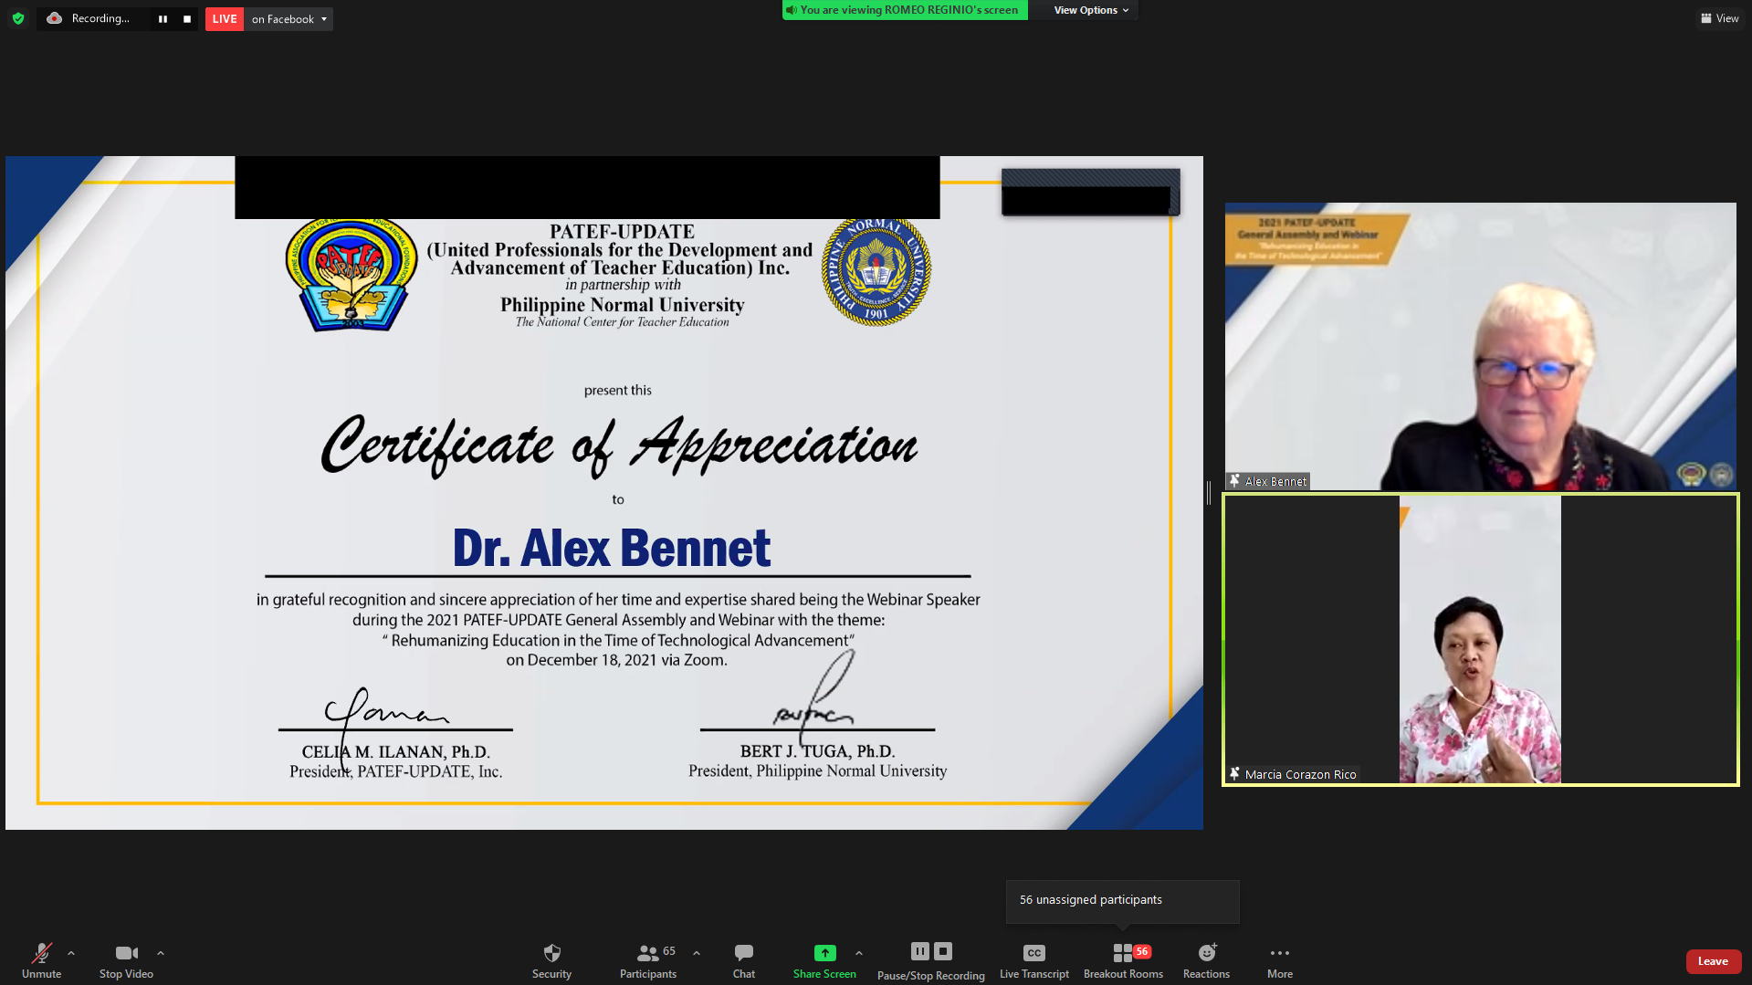The height and width of the screenshot is (985, 1752).
Task: Click the green encryption shield icon
Action: coord(18,18)
